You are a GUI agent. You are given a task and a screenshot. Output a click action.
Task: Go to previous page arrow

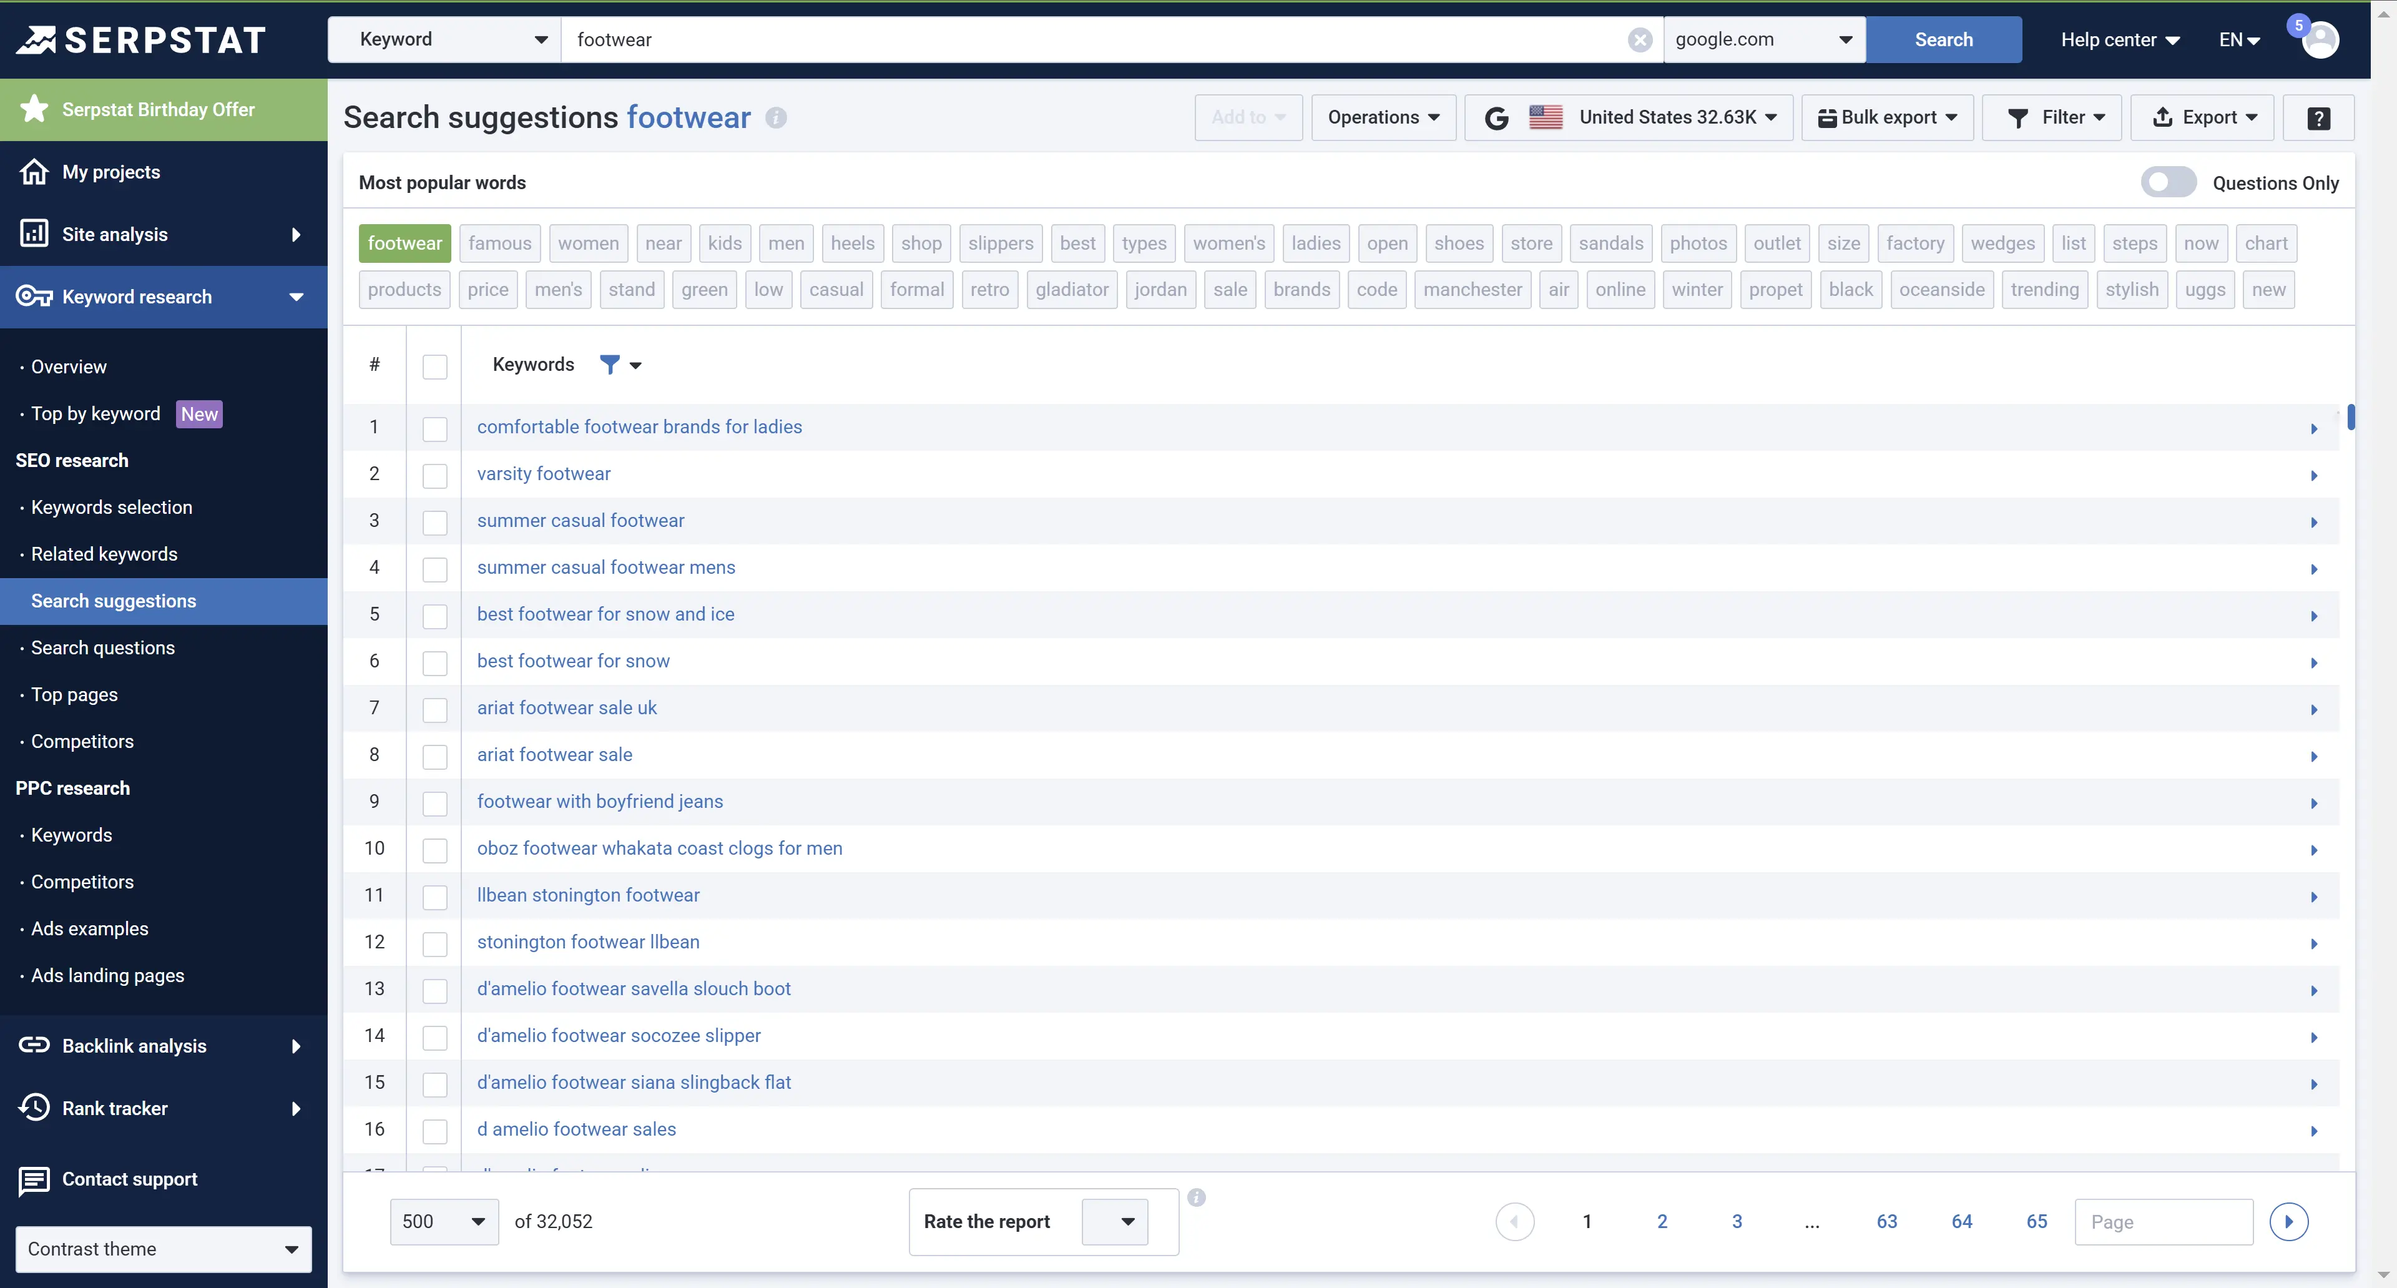pyautogui.click(x=1514, y=1221)
